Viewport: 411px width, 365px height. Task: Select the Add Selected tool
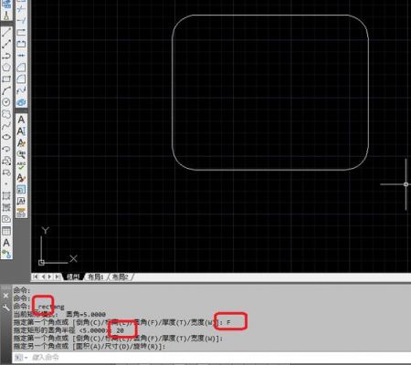click(x=6, y=254)
